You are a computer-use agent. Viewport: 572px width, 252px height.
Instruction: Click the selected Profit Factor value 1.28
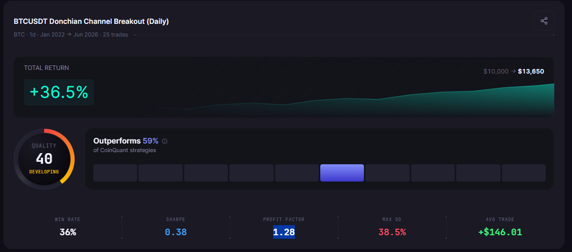coord(284,232)
